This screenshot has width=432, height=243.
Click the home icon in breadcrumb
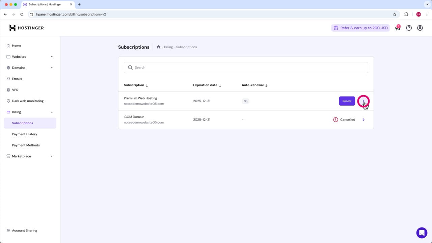tap(158, 47)
